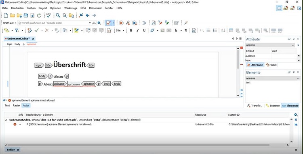Click into the XPath input field

55,23
